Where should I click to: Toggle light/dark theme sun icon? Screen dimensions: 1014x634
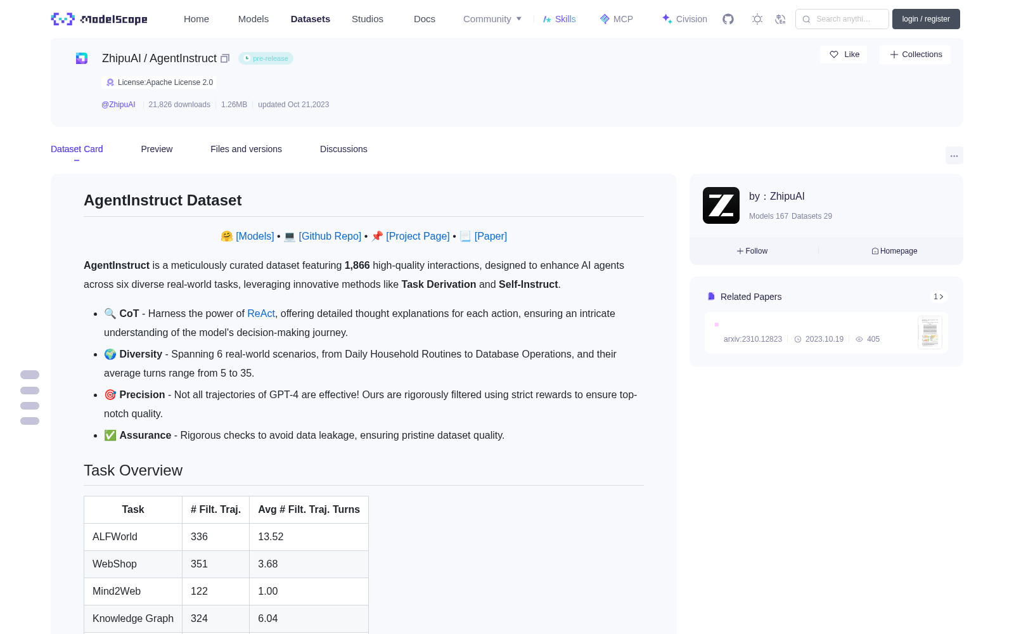tap(757, 19)
